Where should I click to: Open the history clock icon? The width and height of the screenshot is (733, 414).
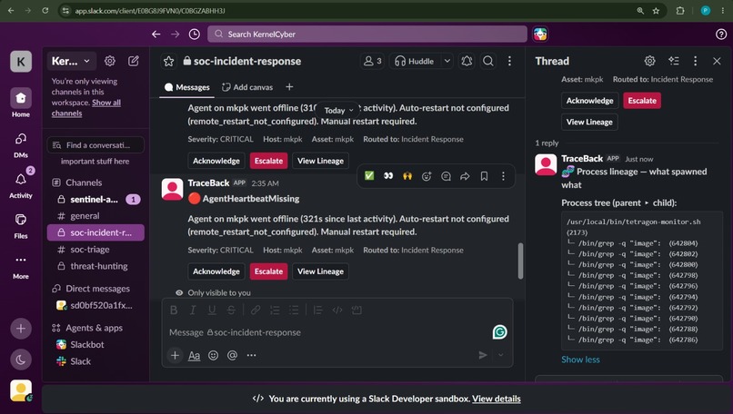coord(195,34)
